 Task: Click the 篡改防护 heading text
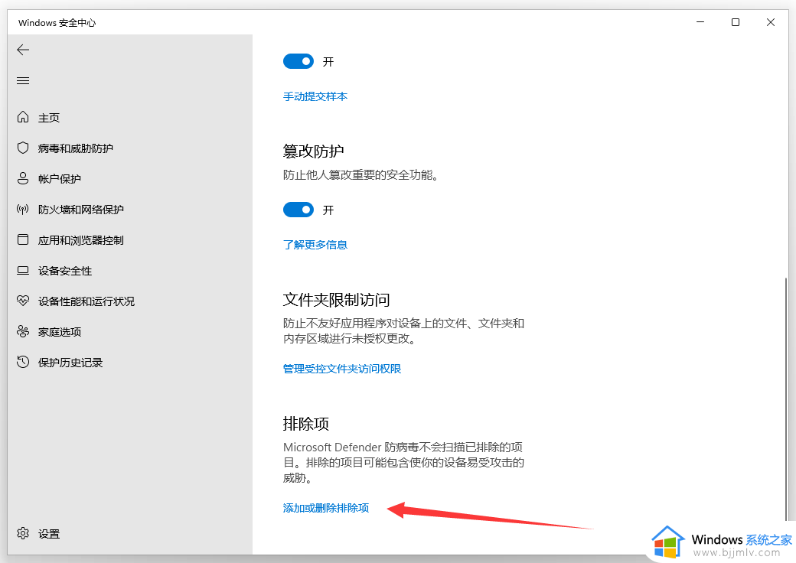313,151
